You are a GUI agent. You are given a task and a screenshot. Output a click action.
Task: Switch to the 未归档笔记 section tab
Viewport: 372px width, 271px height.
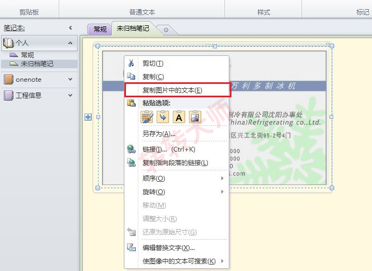(133, 28)
